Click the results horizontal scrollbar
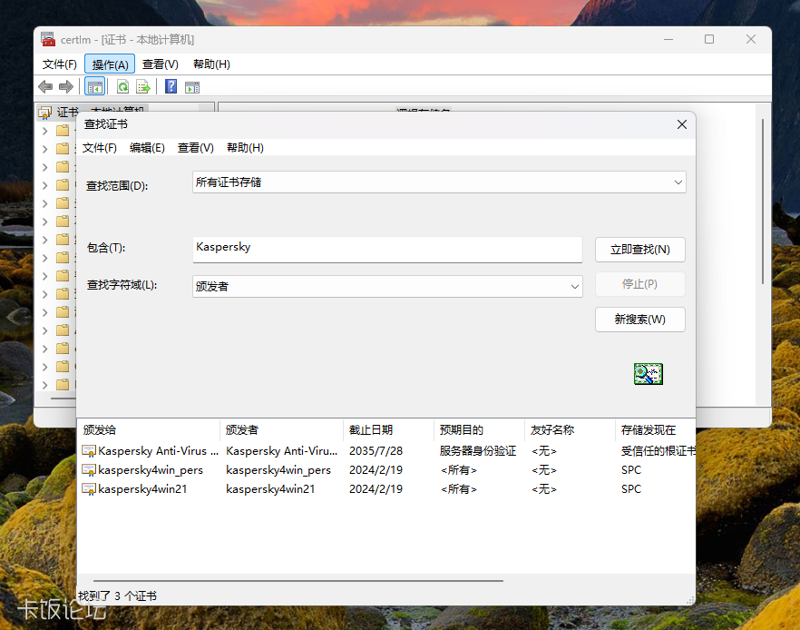800x630 pixels. tap(298, 581)
